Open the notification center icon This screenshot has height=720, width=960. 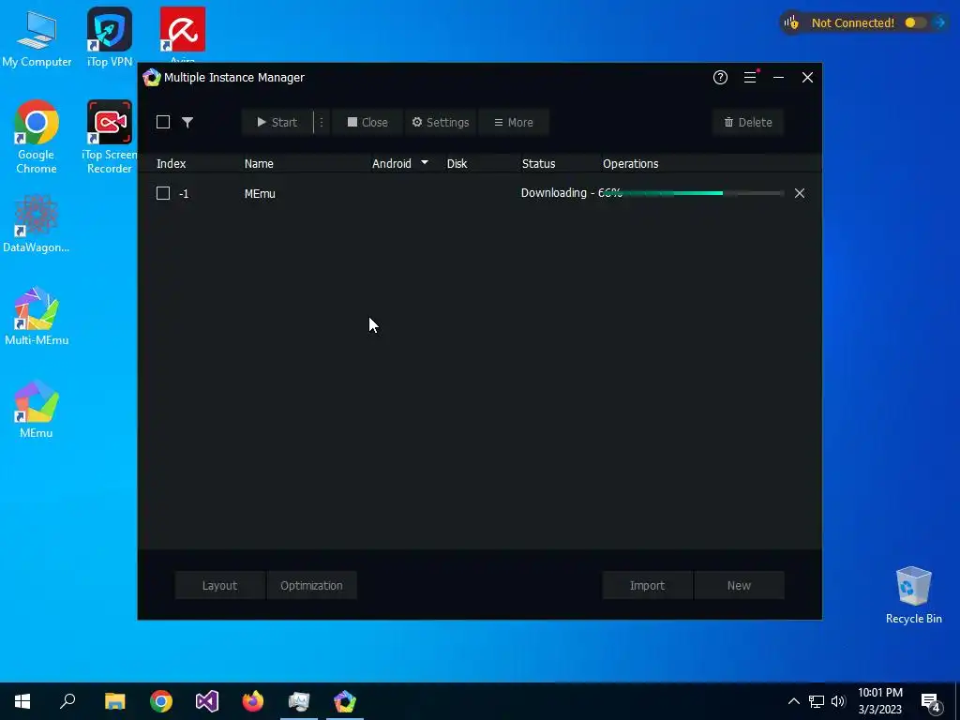coord(931,701)
